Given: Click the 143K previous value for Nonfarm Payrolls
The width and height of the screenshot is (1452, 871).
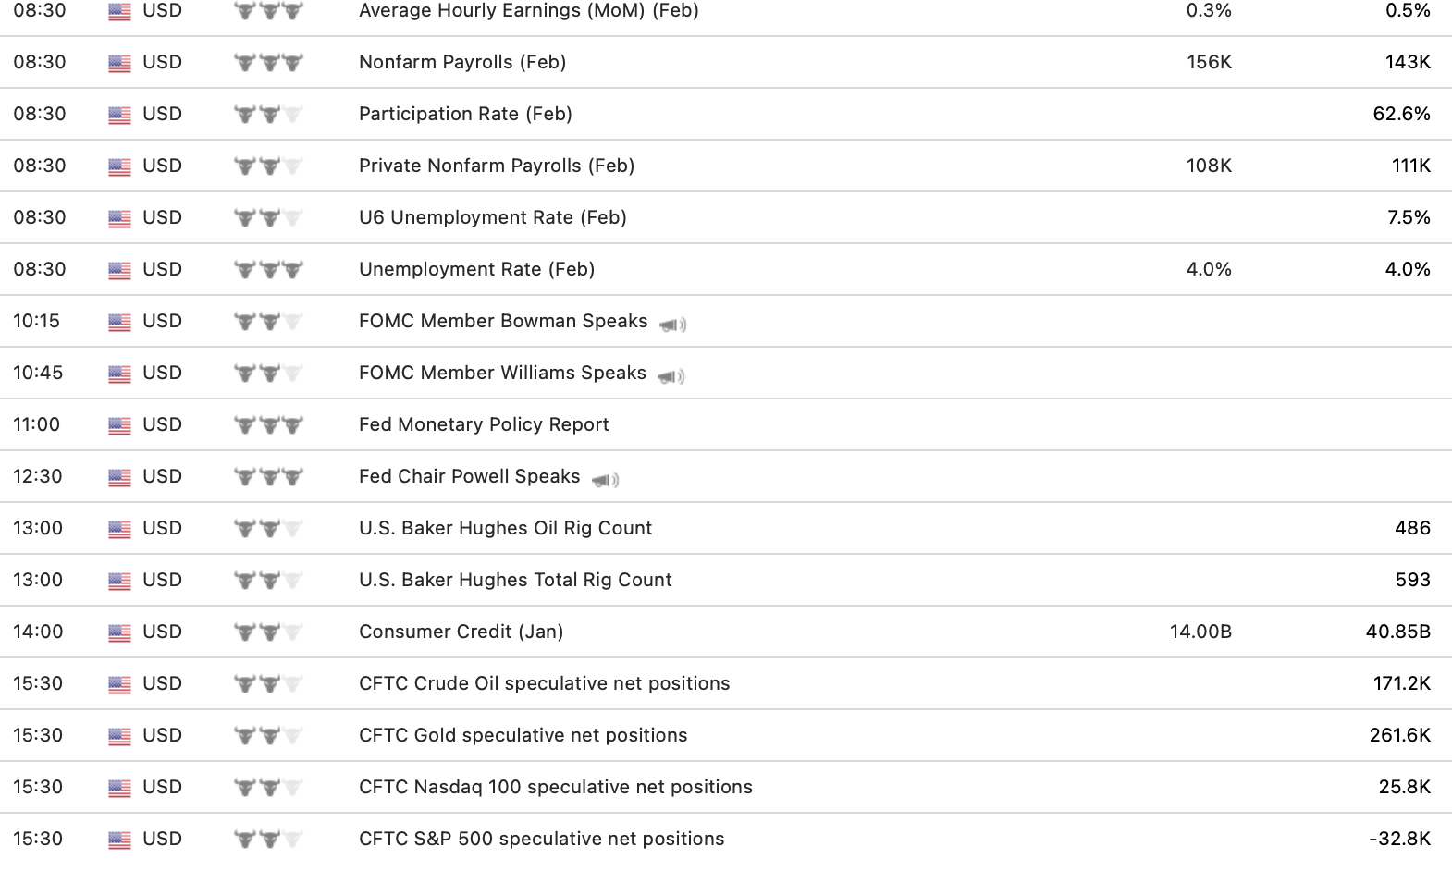Looking at the screenshot, I should (1407, 62).
